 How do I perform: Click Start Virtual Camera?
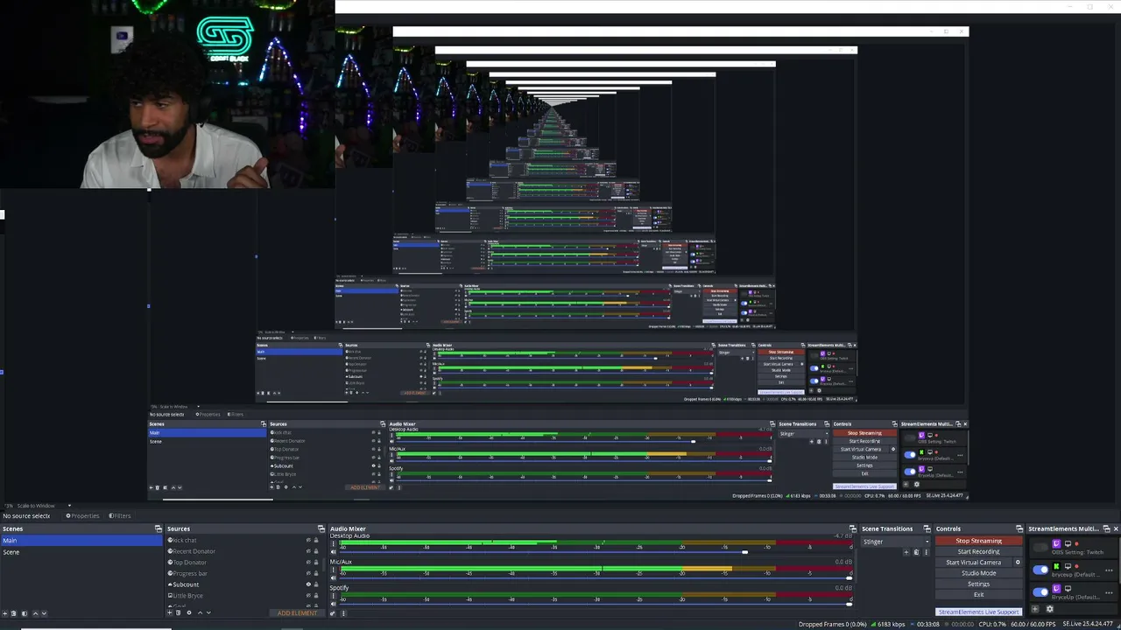(973, 563)
